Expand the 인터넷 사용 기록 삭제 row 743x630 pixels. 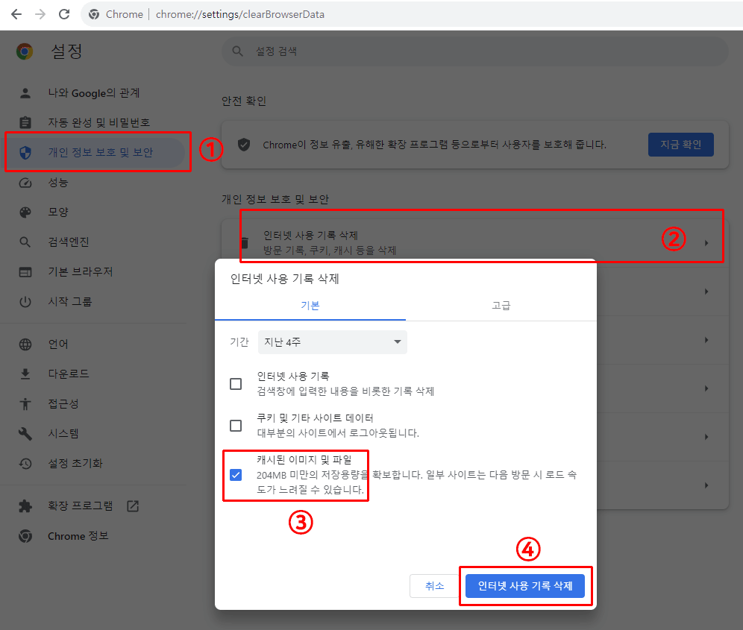click(x=481, y=235)
